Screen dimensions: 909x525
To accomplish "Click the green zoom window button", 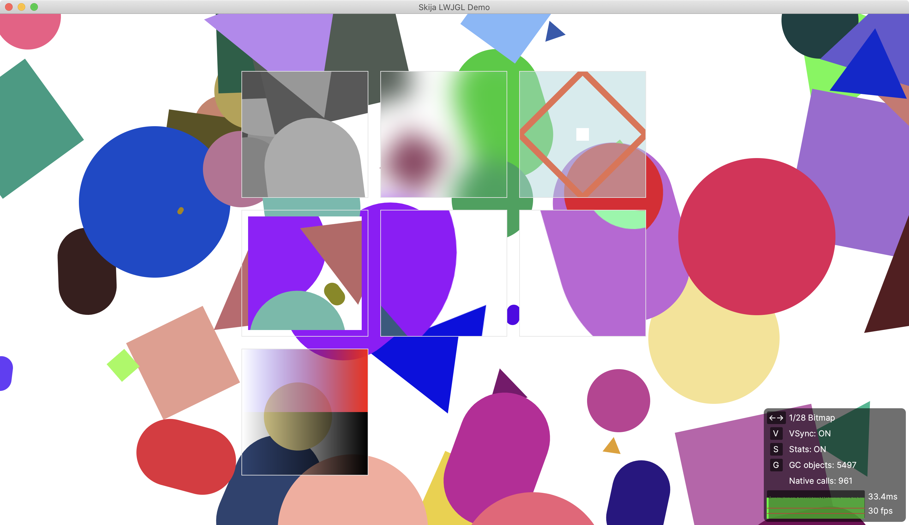I will [34, 7].
